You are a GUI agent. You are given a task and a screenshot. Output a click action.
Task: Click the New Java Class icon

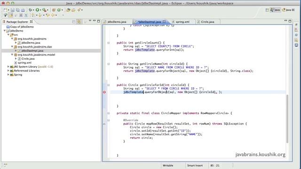pos(59,10)
